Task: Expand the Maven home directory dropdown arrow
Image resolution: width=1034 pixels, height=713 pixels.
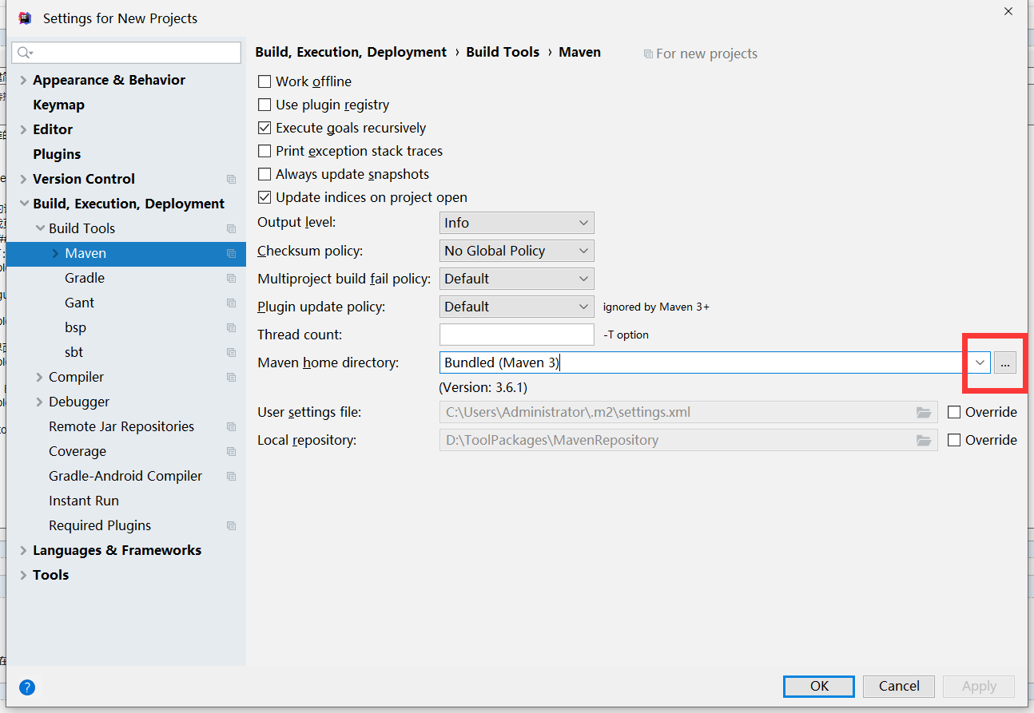Action: [980, 362]
